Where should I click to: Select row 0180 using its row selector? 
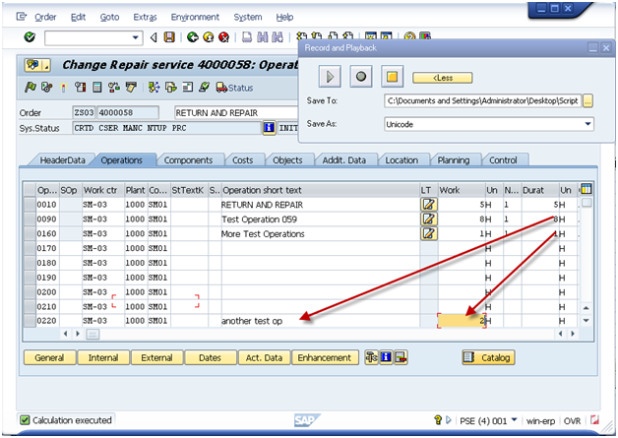click(x=30, y=263)
